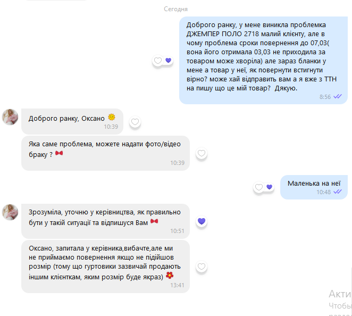Click the purple heart beside the 8:56 message
This screenshot has width=352, height=316.
tap(168, 60)
